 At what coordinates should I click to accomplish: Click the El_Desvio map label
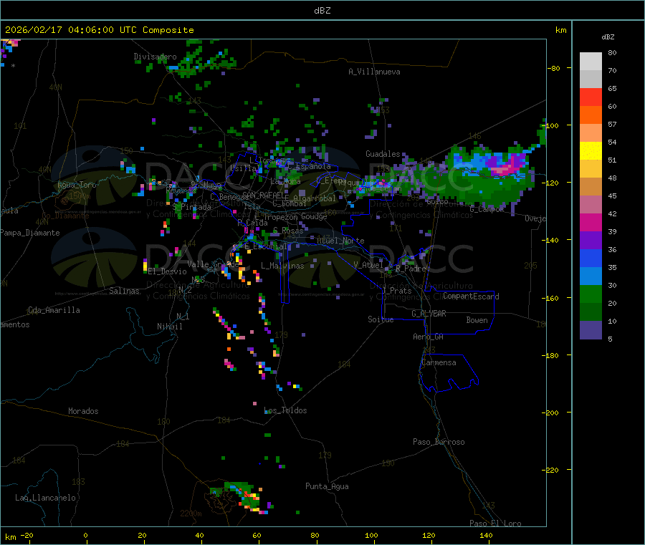click(167, 271)
